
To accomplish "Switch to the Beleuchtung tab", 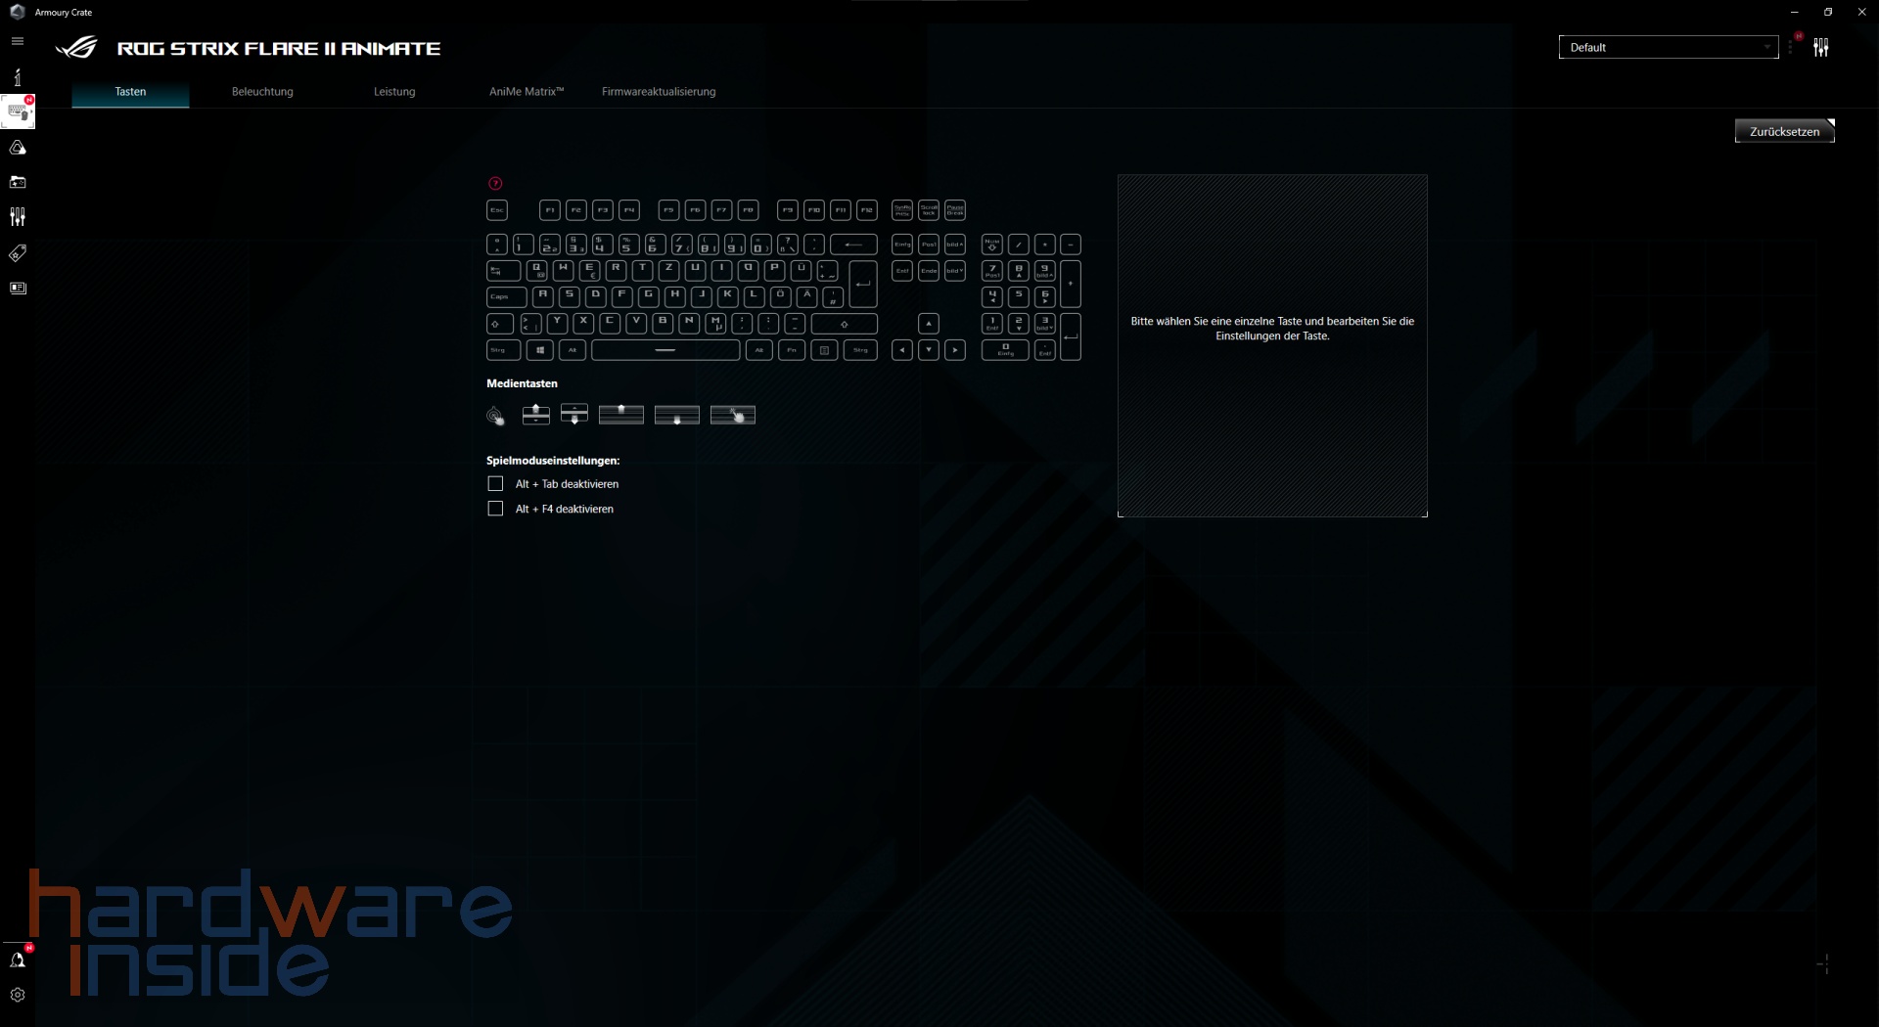I will 261,91.
